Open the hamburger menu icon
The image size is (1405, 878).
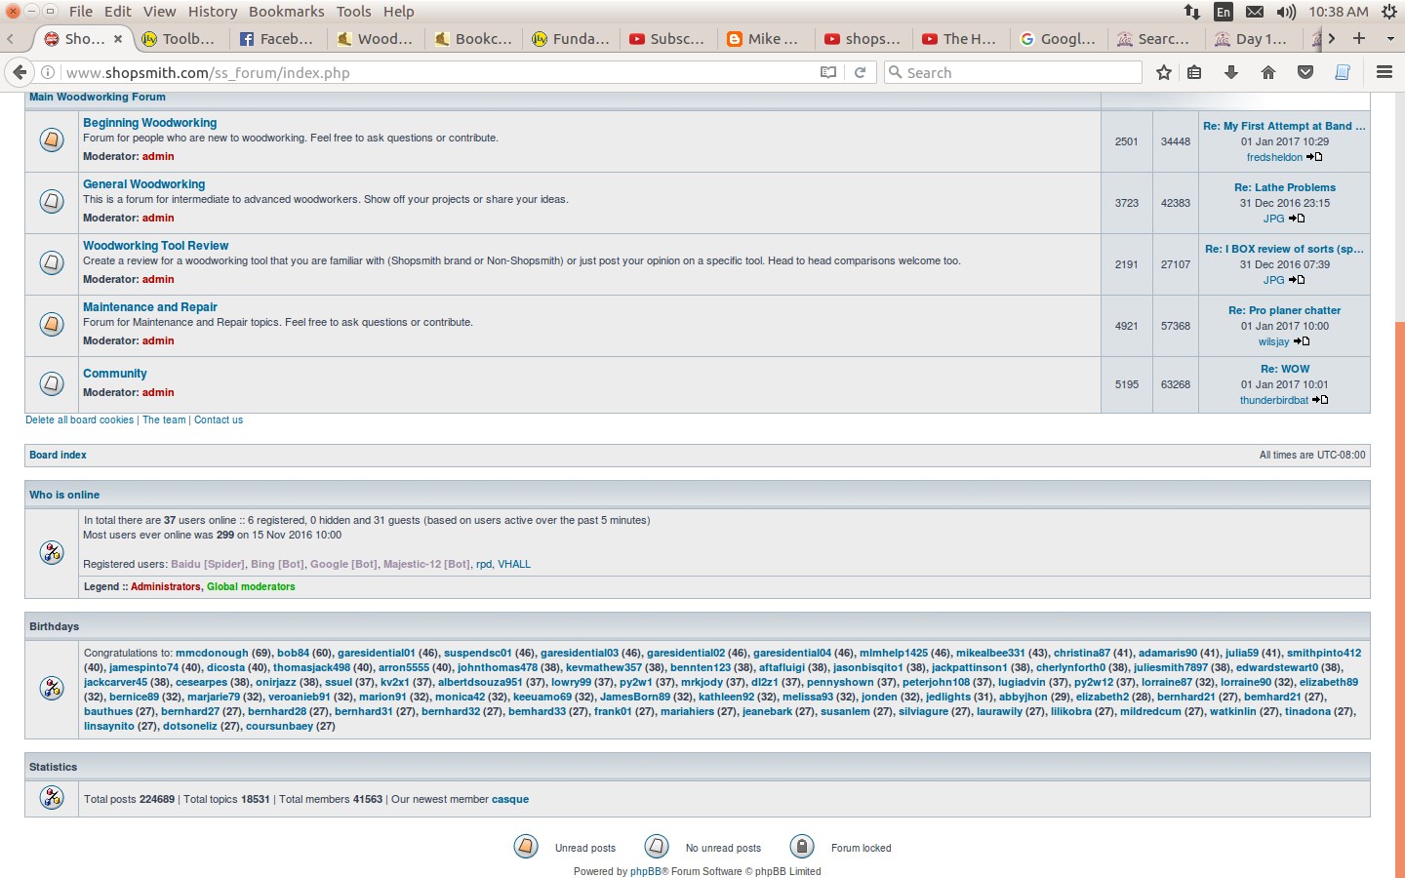(x=1384, y=72)
